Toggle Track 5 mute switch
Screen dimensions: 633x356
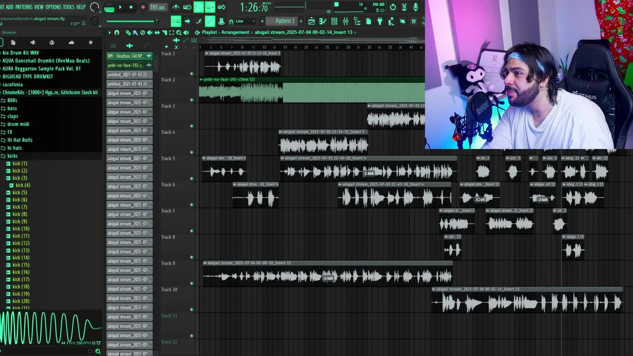click(x=191, y=178)
